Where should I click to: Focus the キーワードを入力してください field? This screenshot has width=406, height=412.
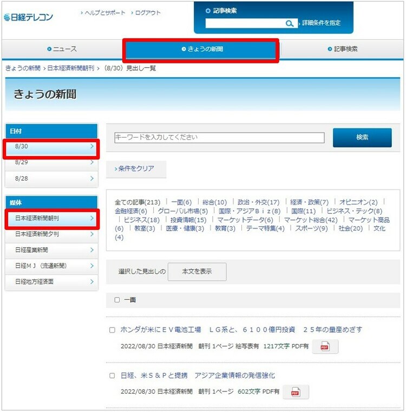point(219,137)
